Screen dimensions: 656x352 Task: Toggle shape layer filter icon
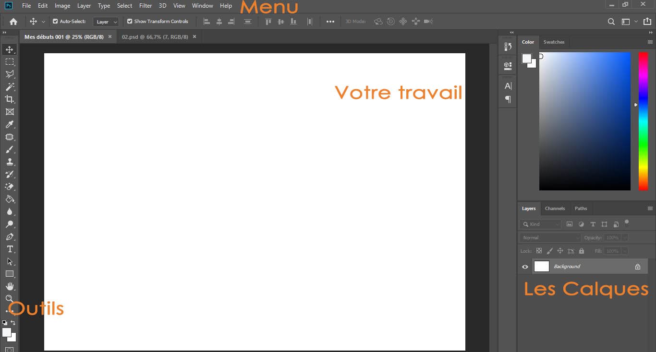pyautogui.click(x=604, y=224)
